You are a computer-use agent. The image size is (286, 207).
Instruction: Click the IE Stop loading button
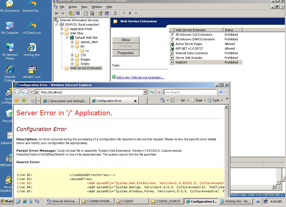[x=159, y=92]
